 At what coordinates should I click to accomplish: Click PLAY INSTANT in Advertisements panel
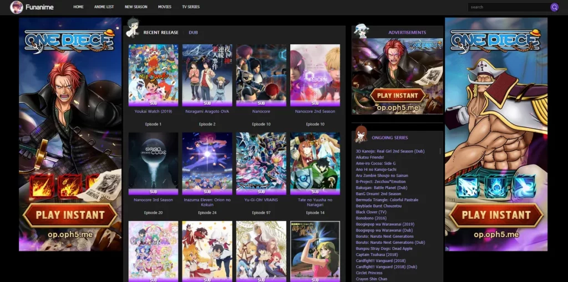397,96
